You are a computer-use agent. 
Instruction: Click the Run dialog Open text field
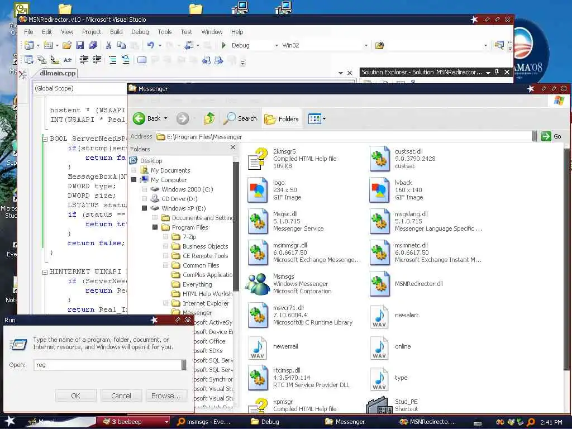108,365
